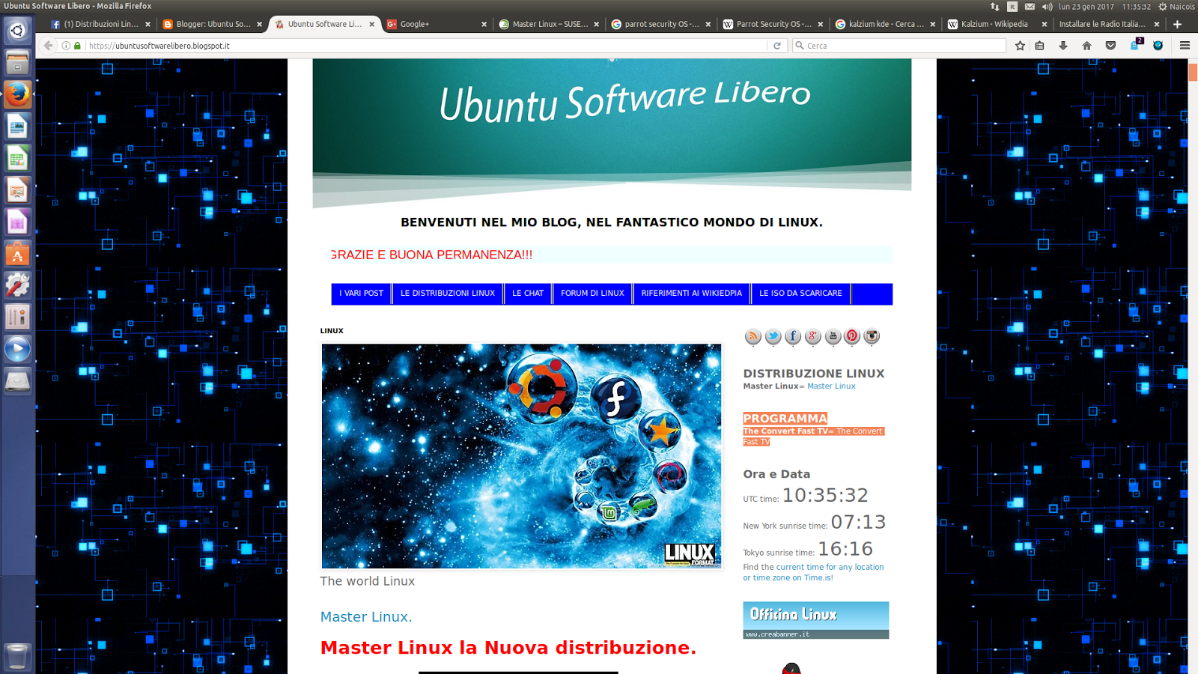Switch to the Installare le Radio Italia tab

pyautogui.click(x=1110, y=24)
